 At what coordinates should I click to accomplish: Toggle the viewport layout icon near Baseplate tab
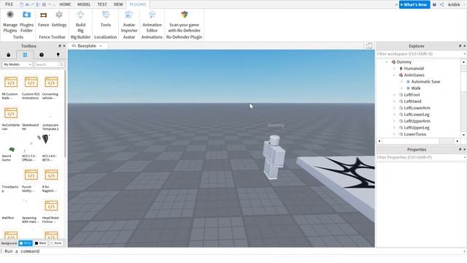coord(369,45)
